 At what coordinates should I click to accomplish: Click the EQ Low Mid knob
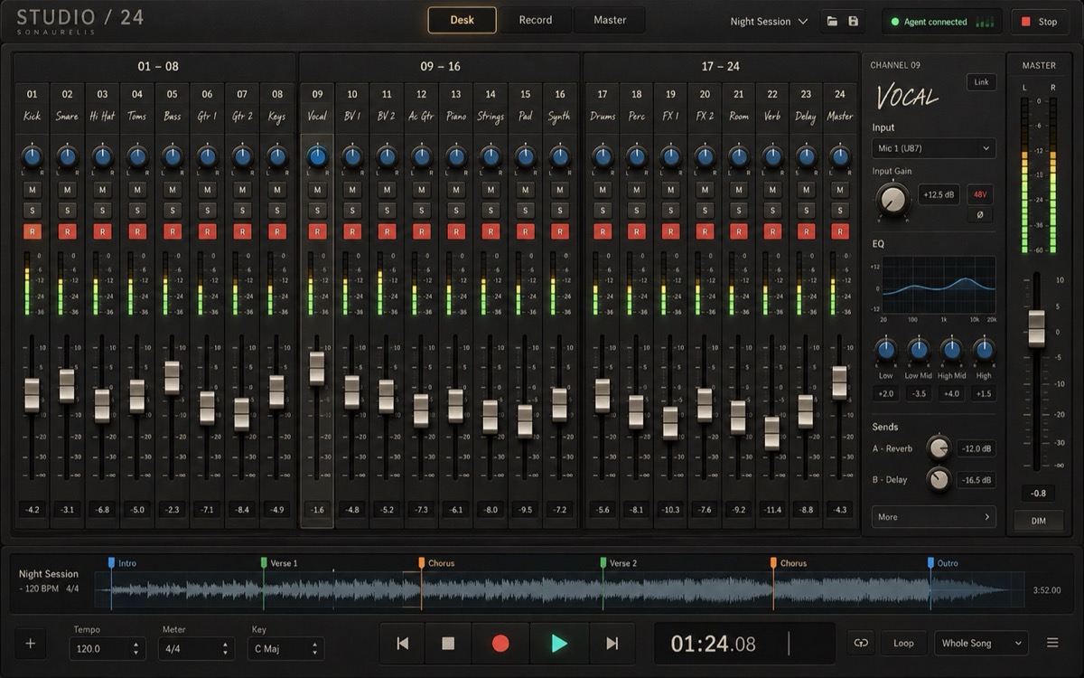pos(919,350)
